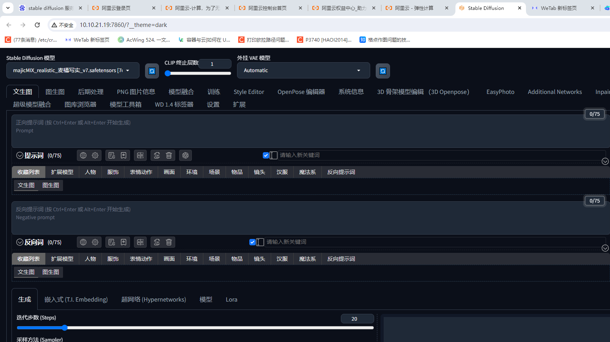
Task: Switch to 阿里云控制台首页 browser tab
Action: pyautogui.click(x=271, y=8)
